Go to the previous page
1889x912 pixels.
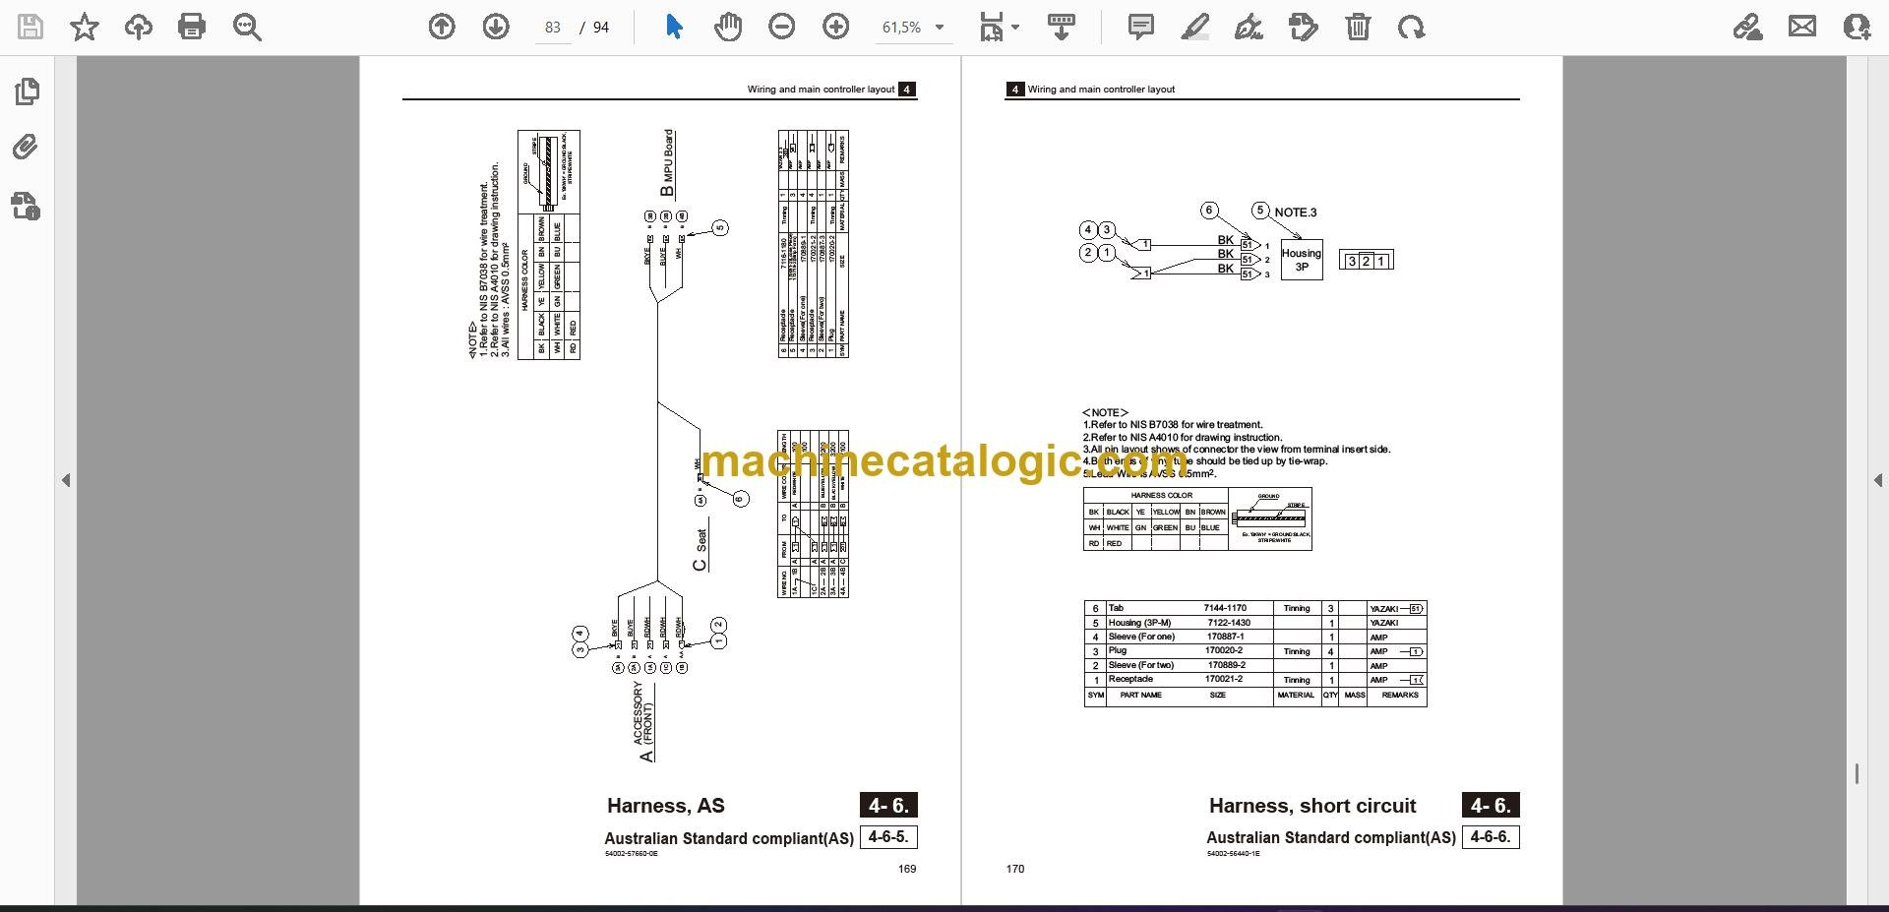click(x=442, y=27)
